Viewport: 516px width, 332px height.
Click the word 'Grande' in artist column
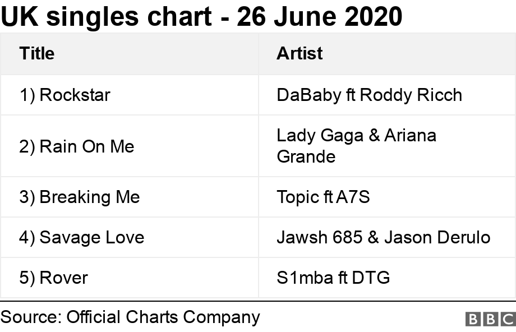(x=306, y=156)
